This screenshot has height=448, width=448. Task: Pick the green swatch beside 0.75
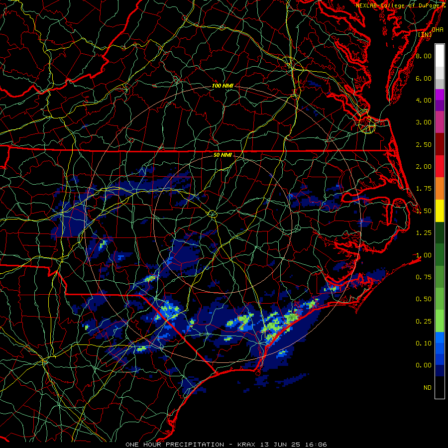pos(440,277)
